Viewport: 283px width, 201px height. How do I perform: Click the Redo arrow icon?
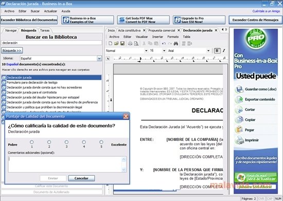pos(170,44)
